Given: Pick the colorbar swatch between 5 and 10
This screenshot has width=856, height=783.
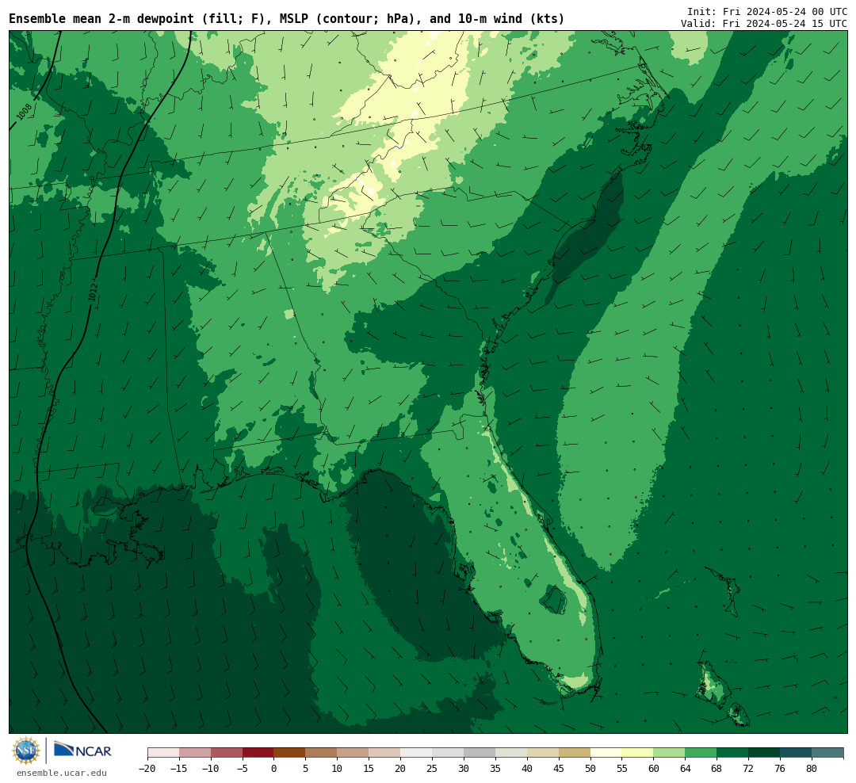Looking at the screenshot, I should (322, 753).
